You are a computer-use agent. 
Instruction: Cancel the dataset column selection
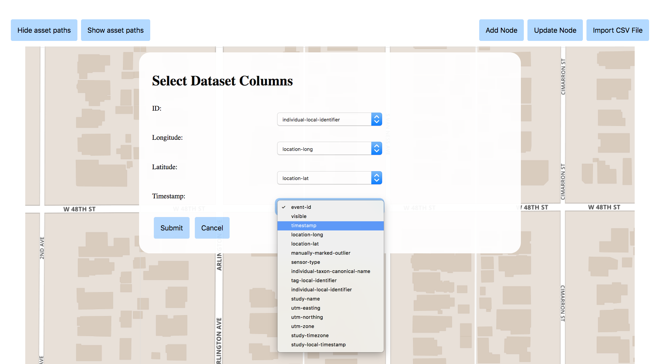point(212,228)
